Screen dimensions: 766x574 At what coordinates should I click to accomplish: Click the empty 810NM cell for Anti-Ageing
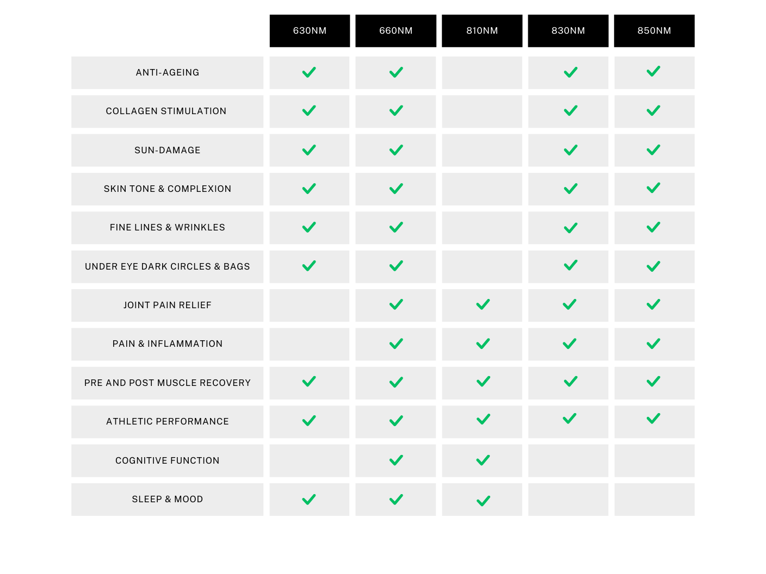click(482, 73)
